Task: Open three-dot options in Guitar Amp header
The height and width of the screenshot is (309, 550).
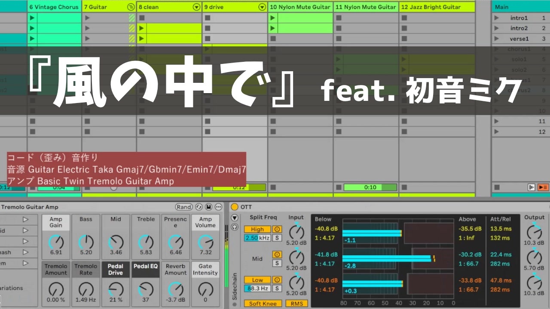Action: pyautogui.click(x=218, y=207)
